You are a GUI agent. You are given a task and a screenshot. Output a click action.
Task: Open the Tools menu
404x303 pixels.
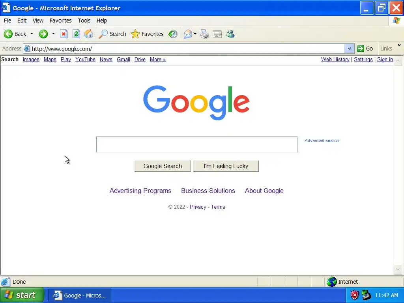point(84,21)
